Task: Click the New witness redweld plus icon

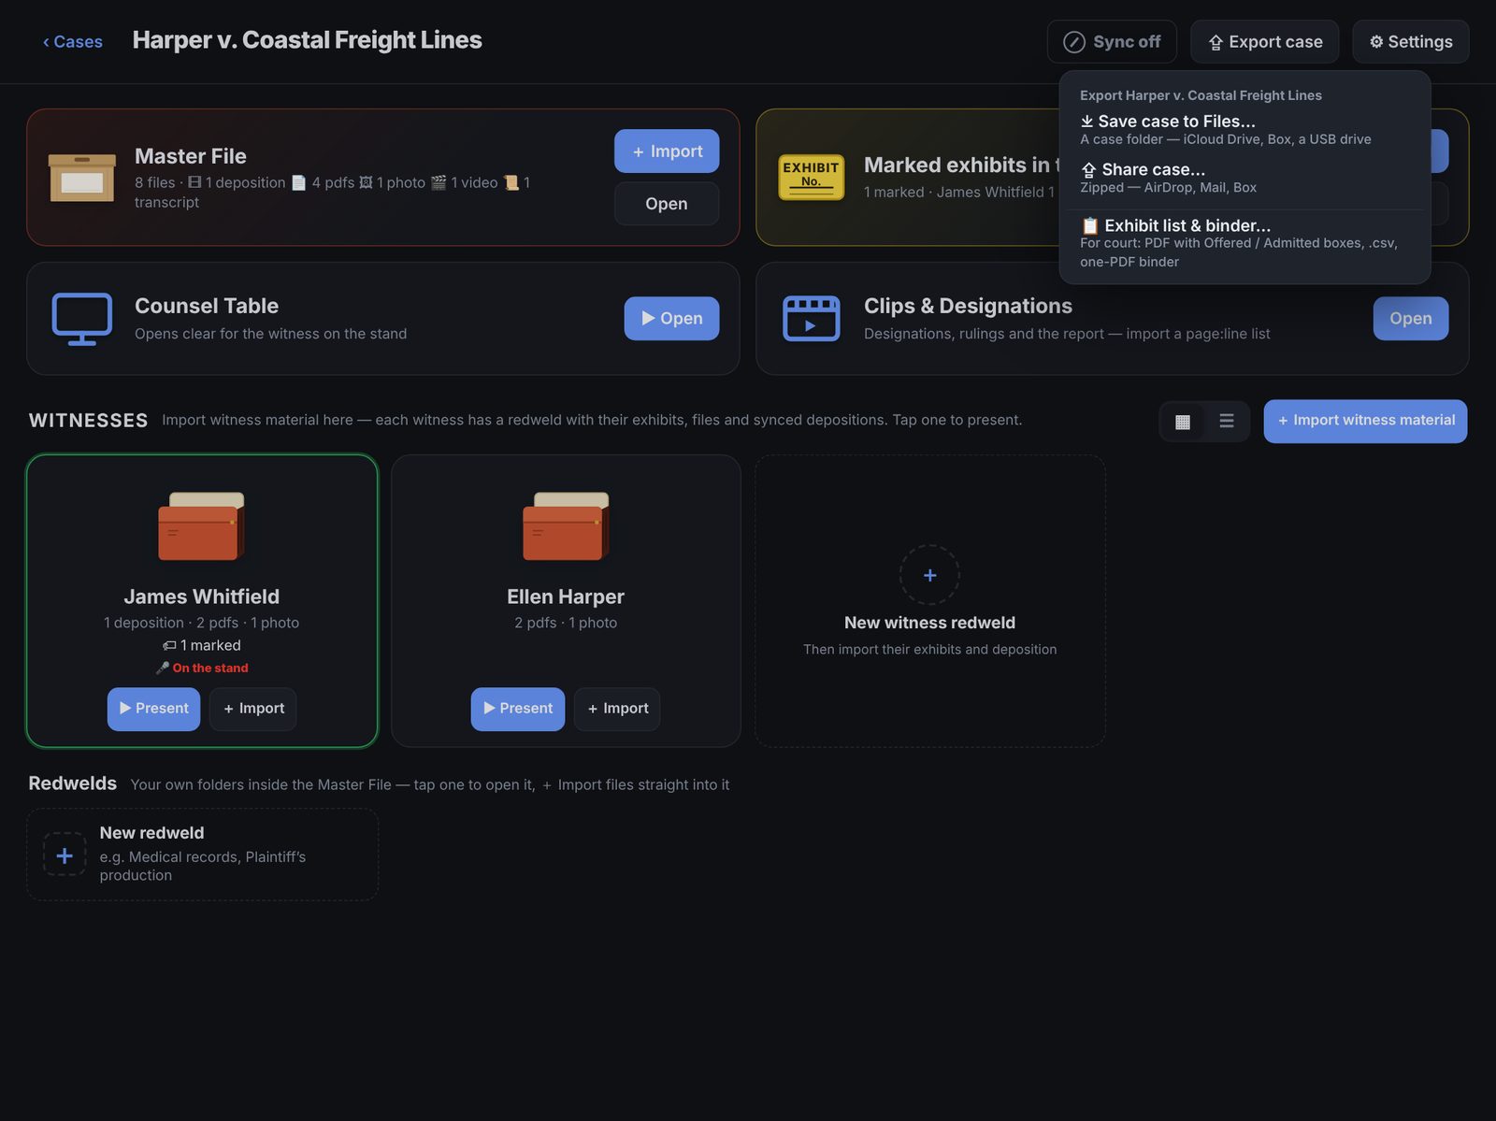Action: (929, 575)
